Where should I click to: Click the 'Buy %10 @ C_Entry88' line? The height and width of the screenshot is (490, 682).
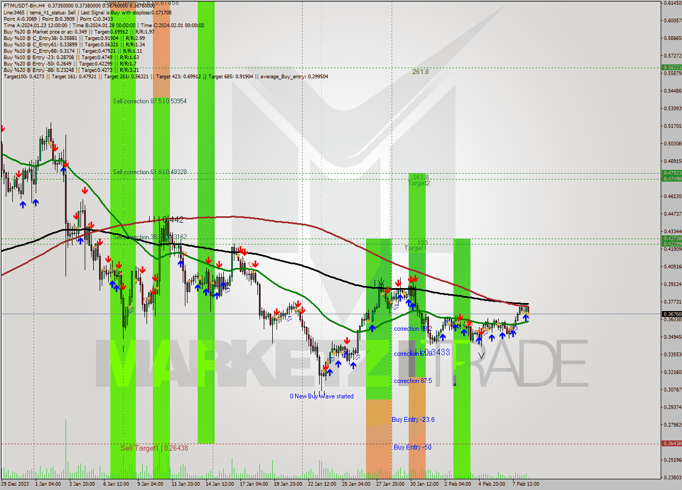(72, 51)
